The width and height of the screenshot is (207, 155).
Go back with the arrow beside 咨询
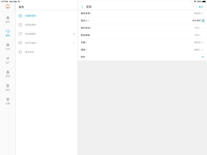click(x=82, y=7)
